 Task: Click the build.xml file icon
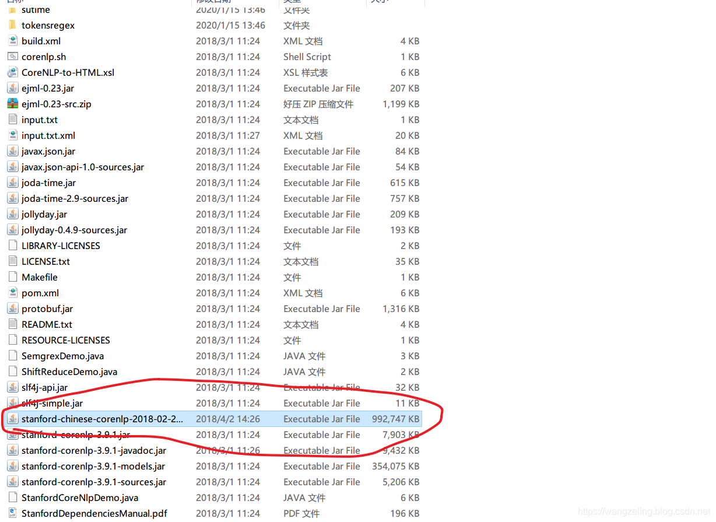pyautogui.click(x=12, y=41)
